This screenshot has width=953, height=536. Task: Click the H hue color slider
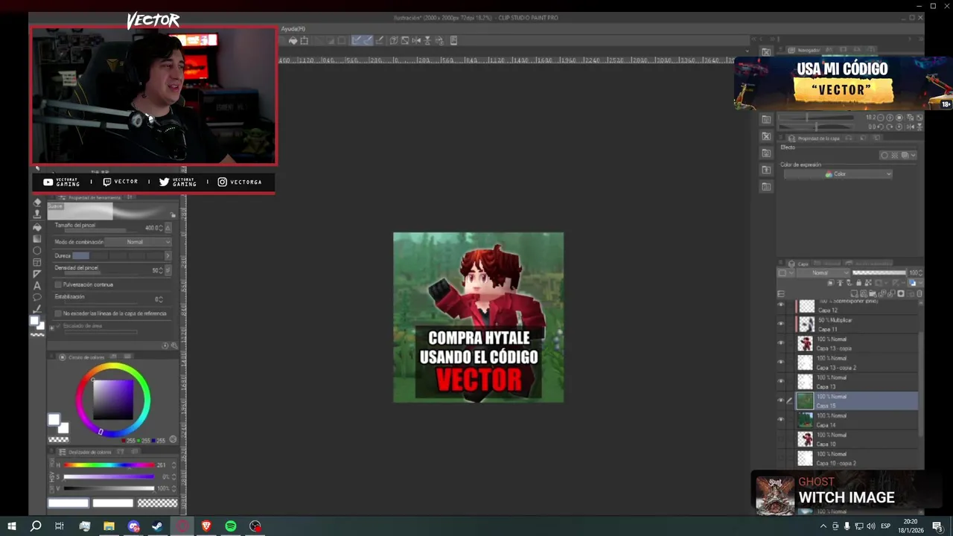[109, 465]
